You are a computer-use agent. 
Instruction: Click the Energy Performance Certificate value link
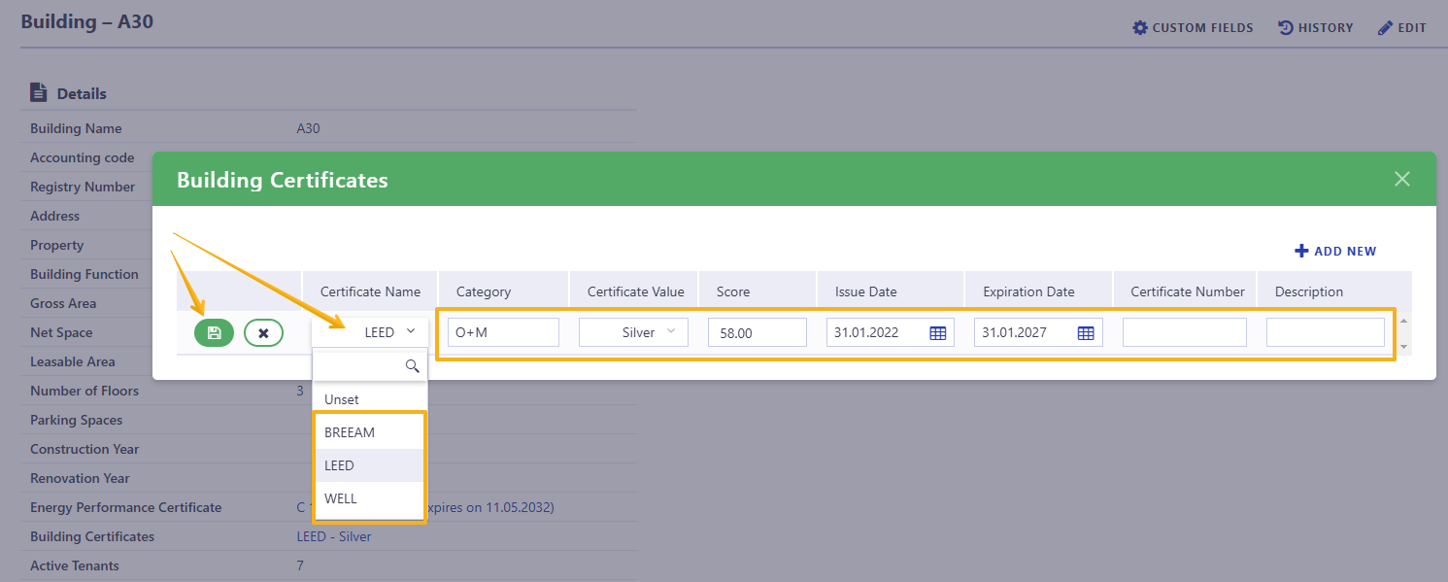pos(425,507)
